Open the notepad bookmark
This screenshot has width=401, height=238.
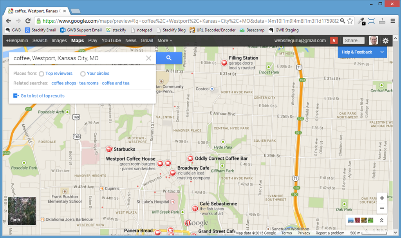(x=141, y=30)
